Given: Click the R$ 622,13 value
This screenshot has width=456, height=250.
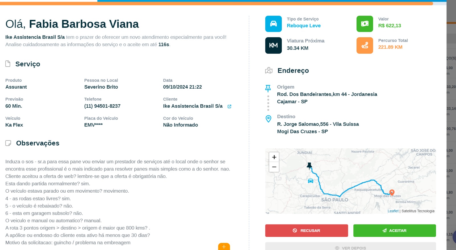Looking at the screenshot, I should click(390, 26).
